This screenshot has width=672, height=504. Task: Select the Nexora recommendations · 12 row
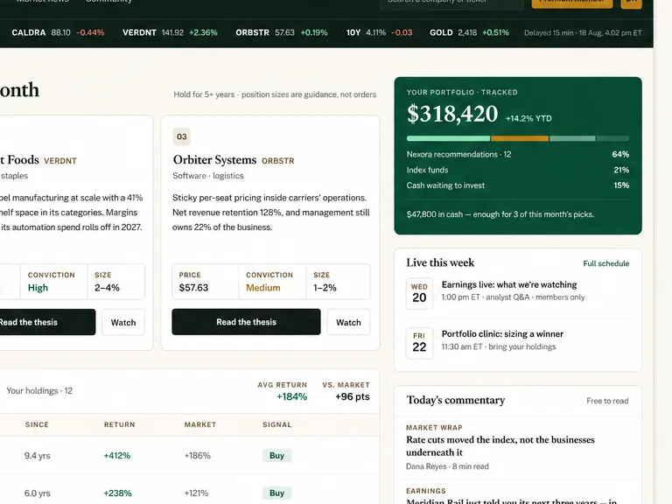tap(518, 154)
